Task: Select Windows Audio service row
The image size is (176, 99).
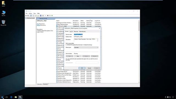Action: coord(79,78)
